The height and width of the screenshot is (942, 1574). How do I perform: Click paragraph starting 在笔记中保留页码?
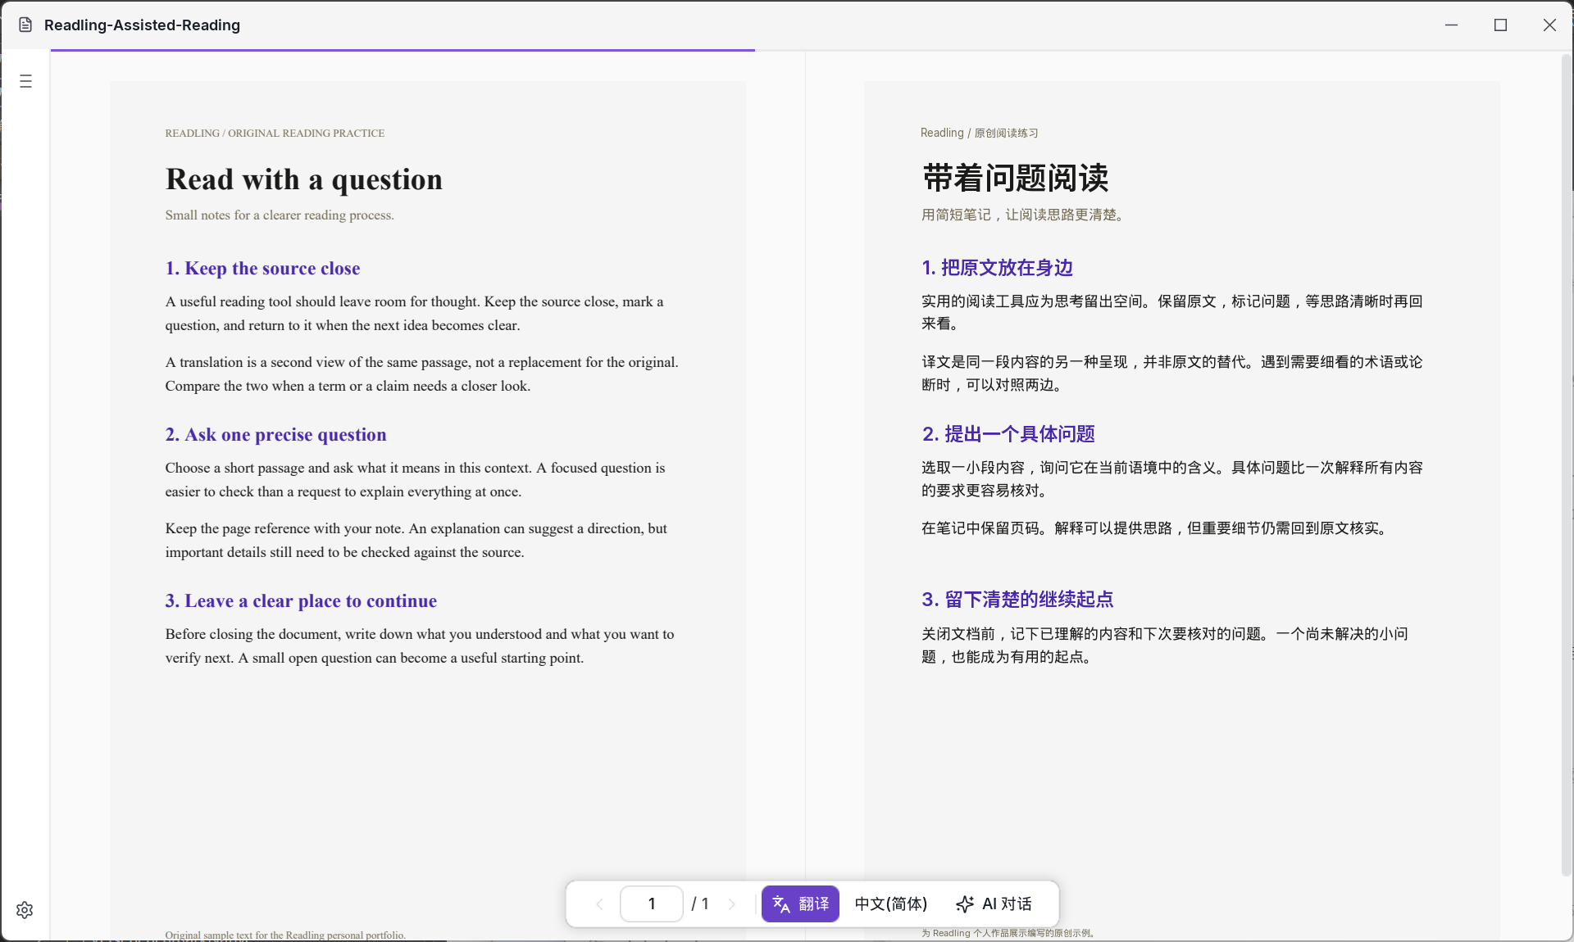pyautogui.click(x=1157, y=528)
